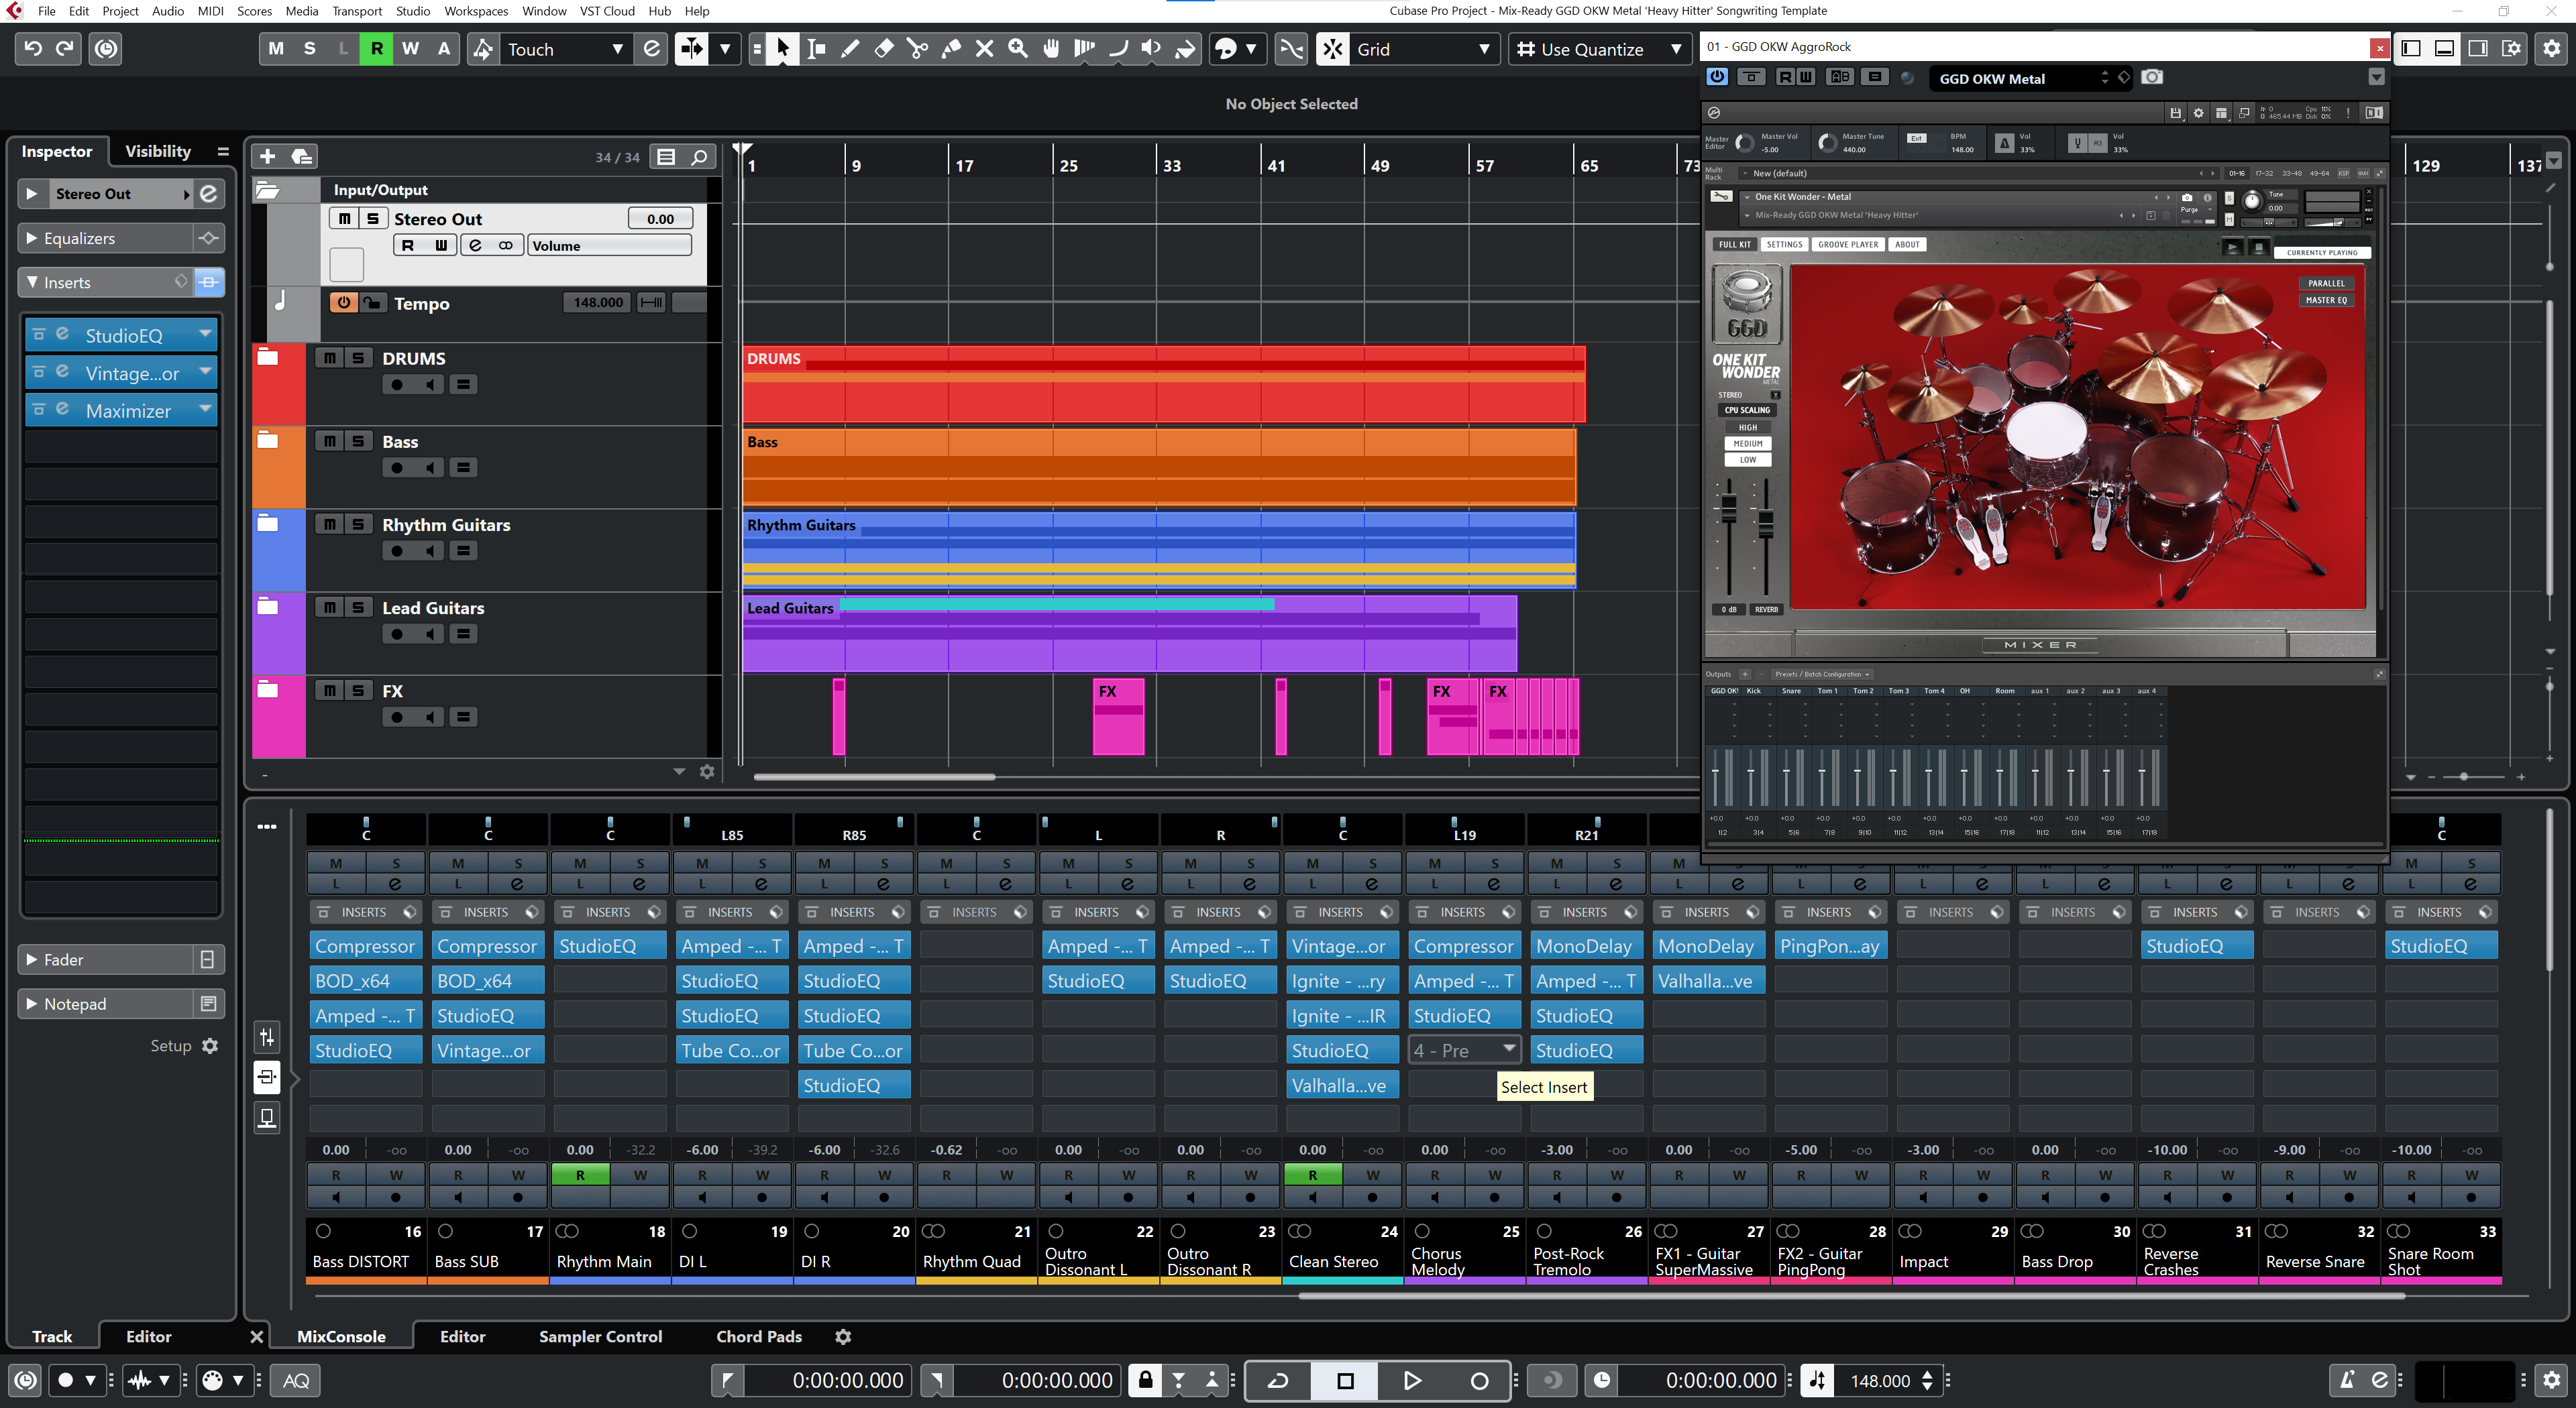The image size is (2576, 1408).
Task: Switch to the Chord Pads tab
Action: click(758, 1336)
